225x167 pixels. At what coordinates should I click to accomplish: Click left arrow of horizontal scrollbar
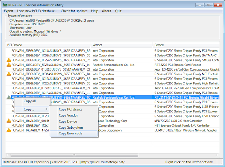8,155
